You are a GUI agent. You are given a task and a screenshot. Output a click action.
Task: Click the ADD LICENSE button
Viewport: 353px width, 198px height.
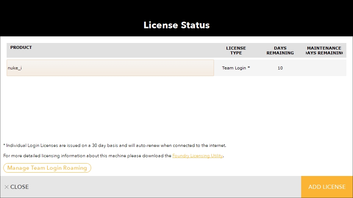(327, 187)
